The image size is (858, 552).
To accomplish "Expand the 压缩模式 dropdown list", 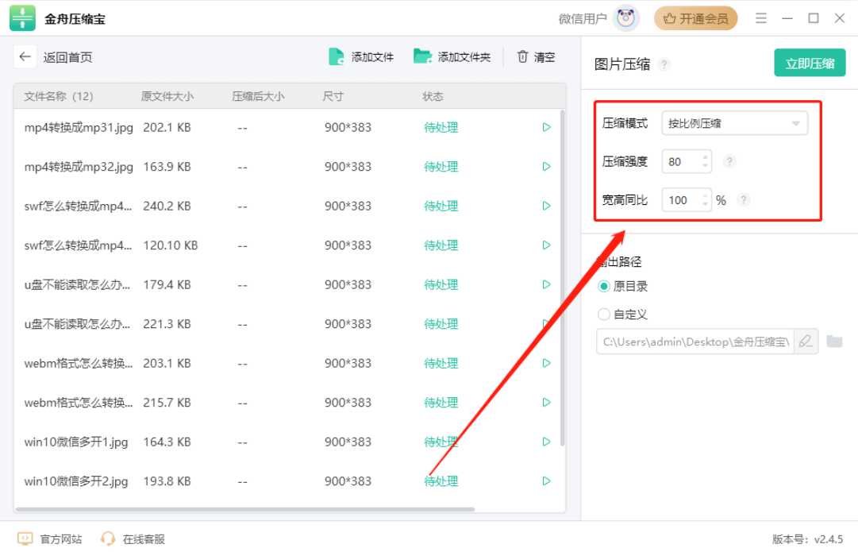I will [795, 124].
